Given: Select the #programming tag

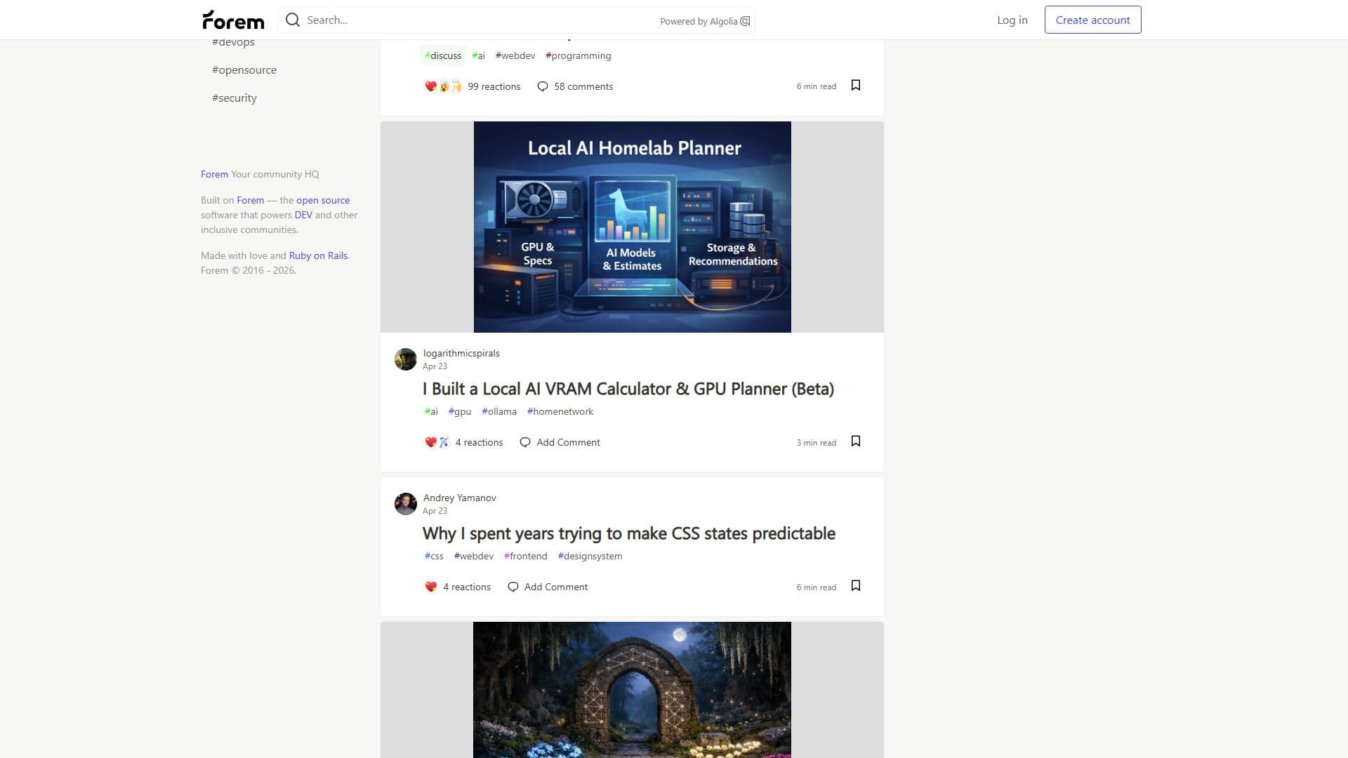Looking at the screenshot, I should pyautogui.click(x=579, y=56).
